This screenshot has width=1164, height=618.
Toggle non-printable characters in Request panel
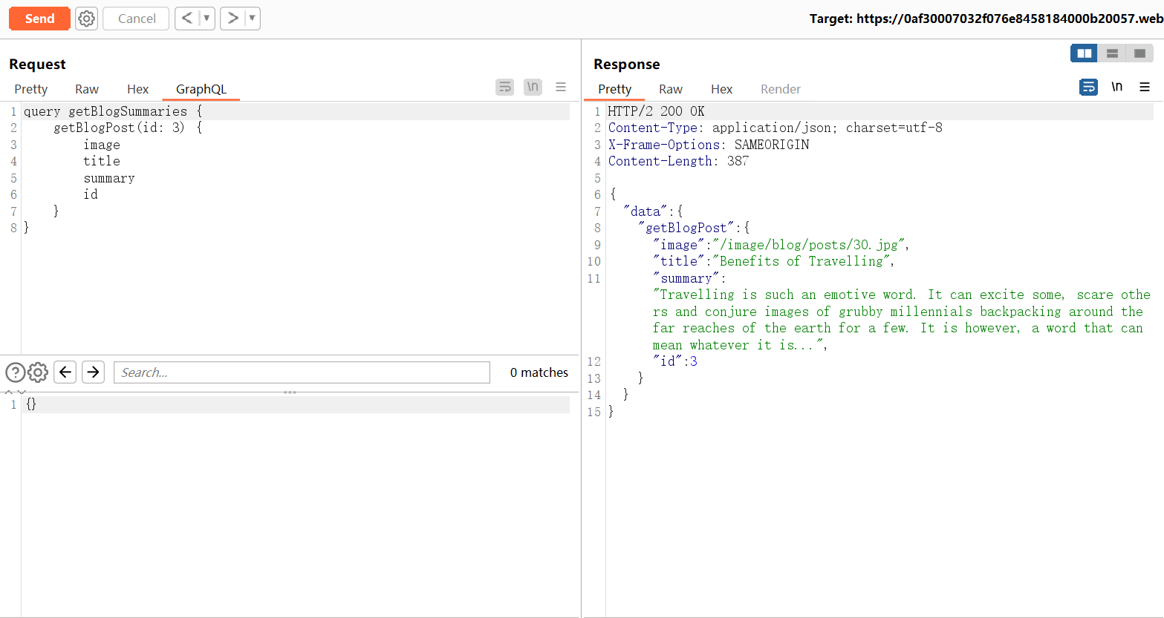point(533,88)
